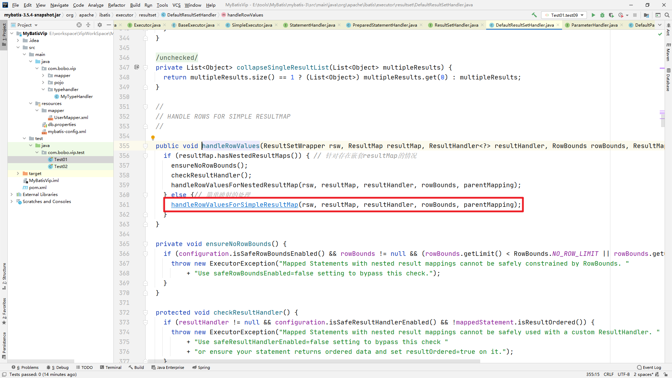This screenshot has width=672, height=378.
Task: Toggle fold marker at line 372
Action: (x=145, y=313)
